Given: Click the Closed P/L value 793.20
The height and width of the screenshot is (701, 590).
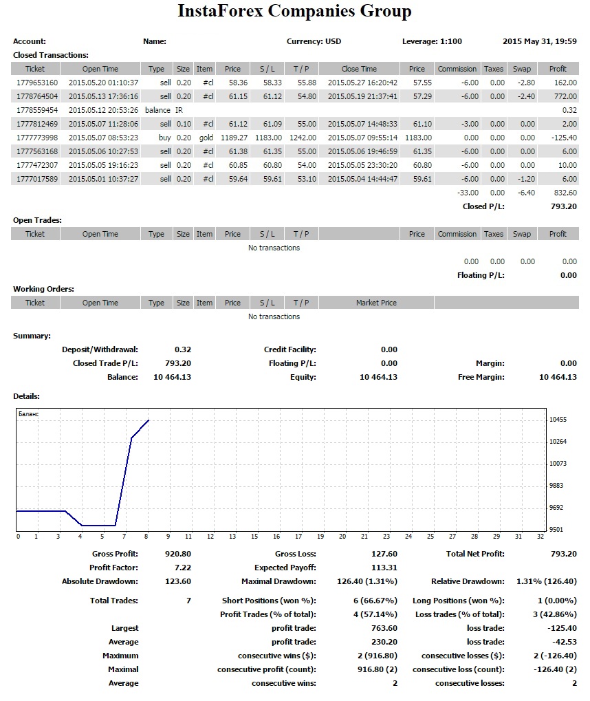Looking at the screenshot, I should [x=564, y=206].
